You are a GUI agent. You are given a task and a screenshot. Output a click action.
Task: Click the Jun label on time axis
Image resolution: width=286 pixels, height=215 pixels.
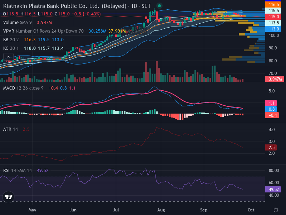pyautogui.click(x=73, y=210)
